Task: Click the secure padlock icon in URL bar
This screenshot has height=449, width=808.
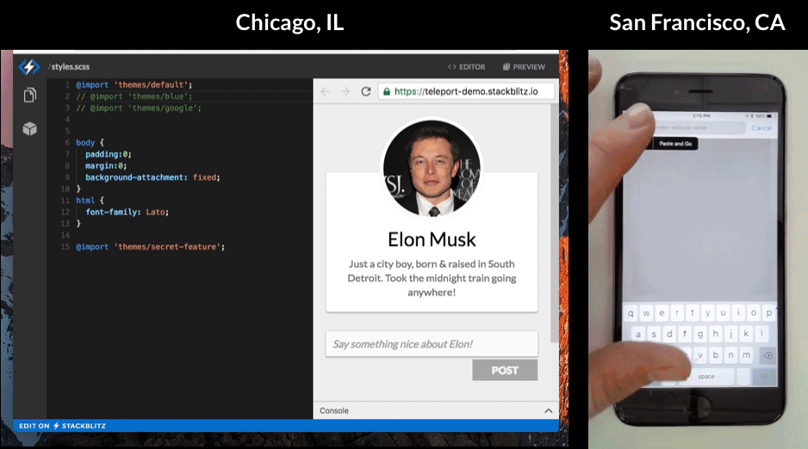Action: pos(387,91)
